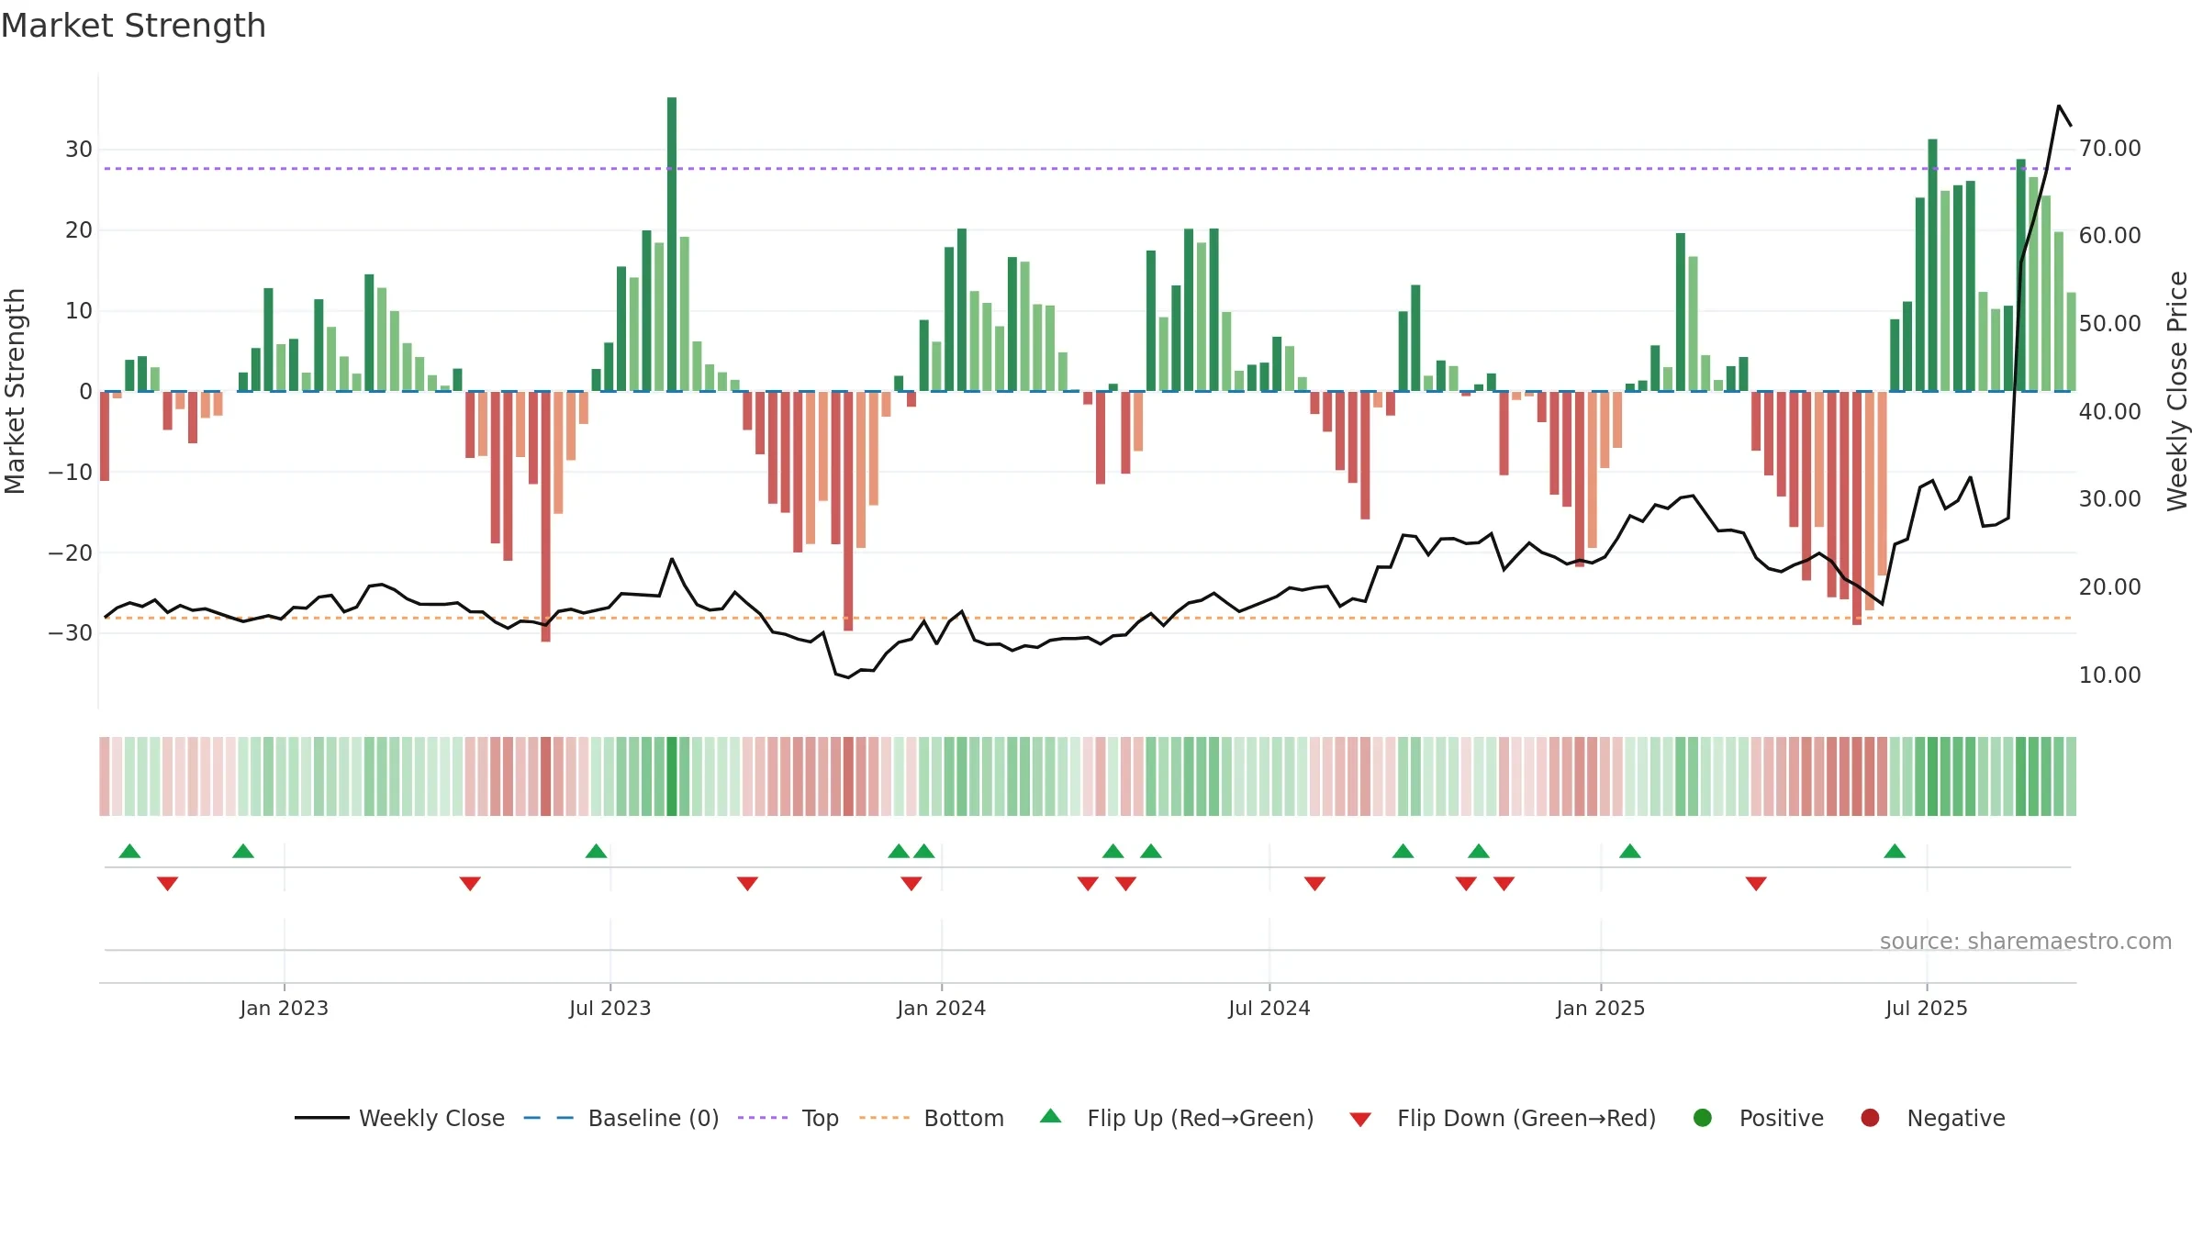Click the green Flip Up triangle icon in legend
Viewport: 2203px width, 1239px height.
(1051, 1116)
